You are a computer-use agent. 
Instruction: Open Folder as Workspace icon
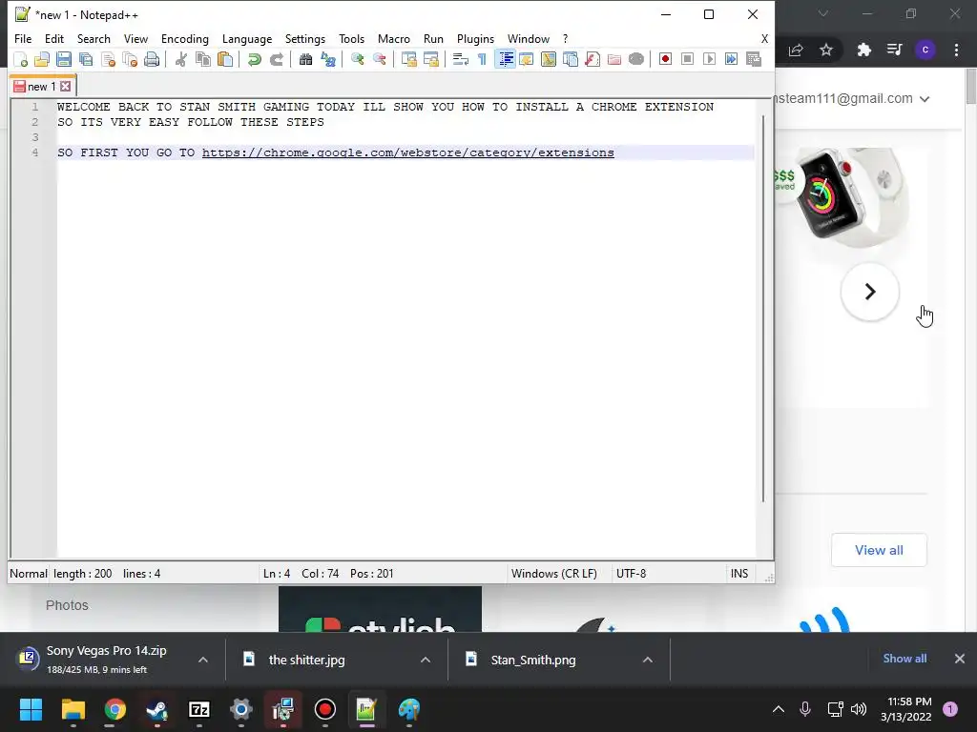coord(614,59)
